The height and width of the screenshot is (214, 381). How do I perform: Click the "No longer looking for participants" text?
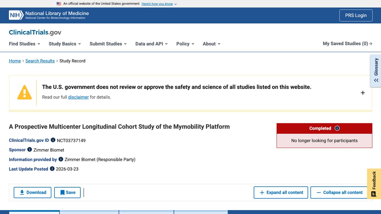point(324,141)
